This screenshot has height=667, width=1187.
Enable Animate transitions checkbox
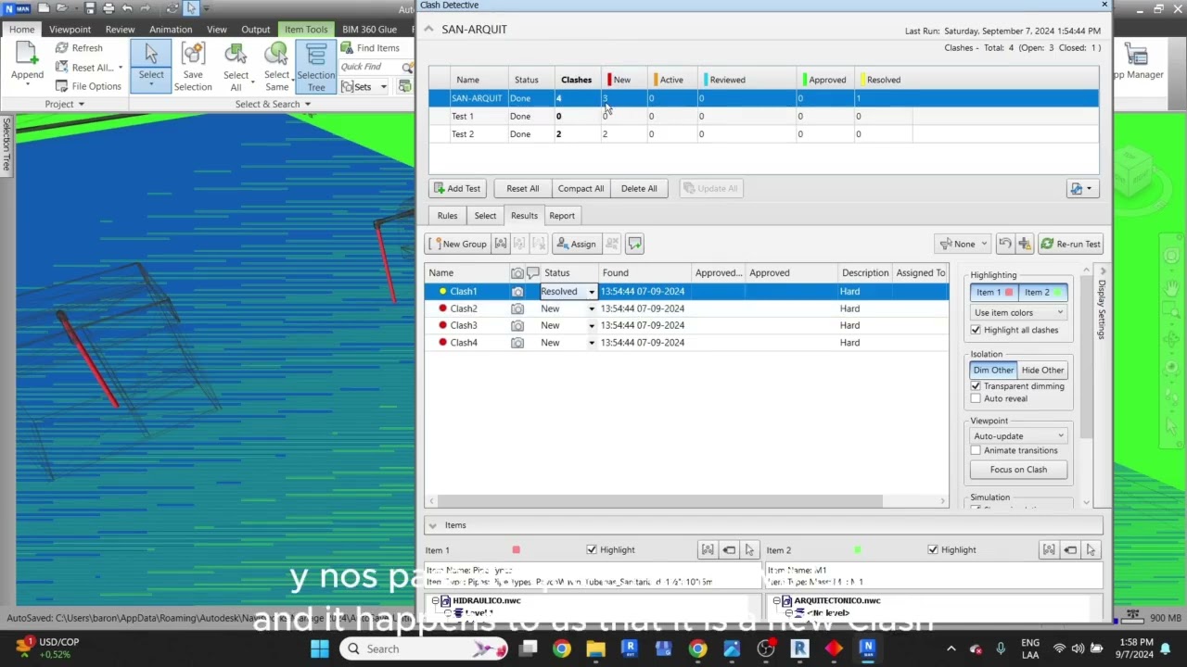[976, 451]
